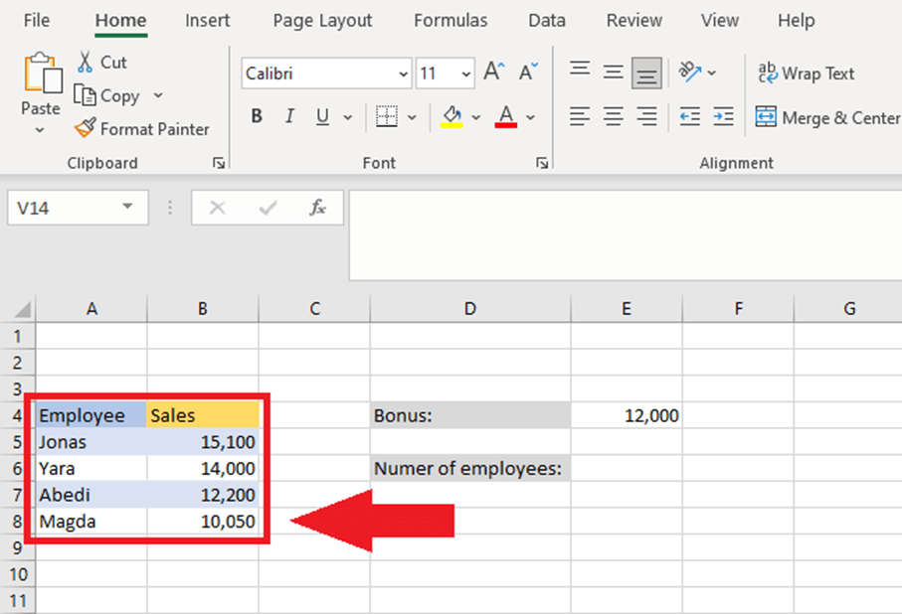This screenshot has width=902, height=614.
Task: Switch to the Review tab
Action: [633, 21]
